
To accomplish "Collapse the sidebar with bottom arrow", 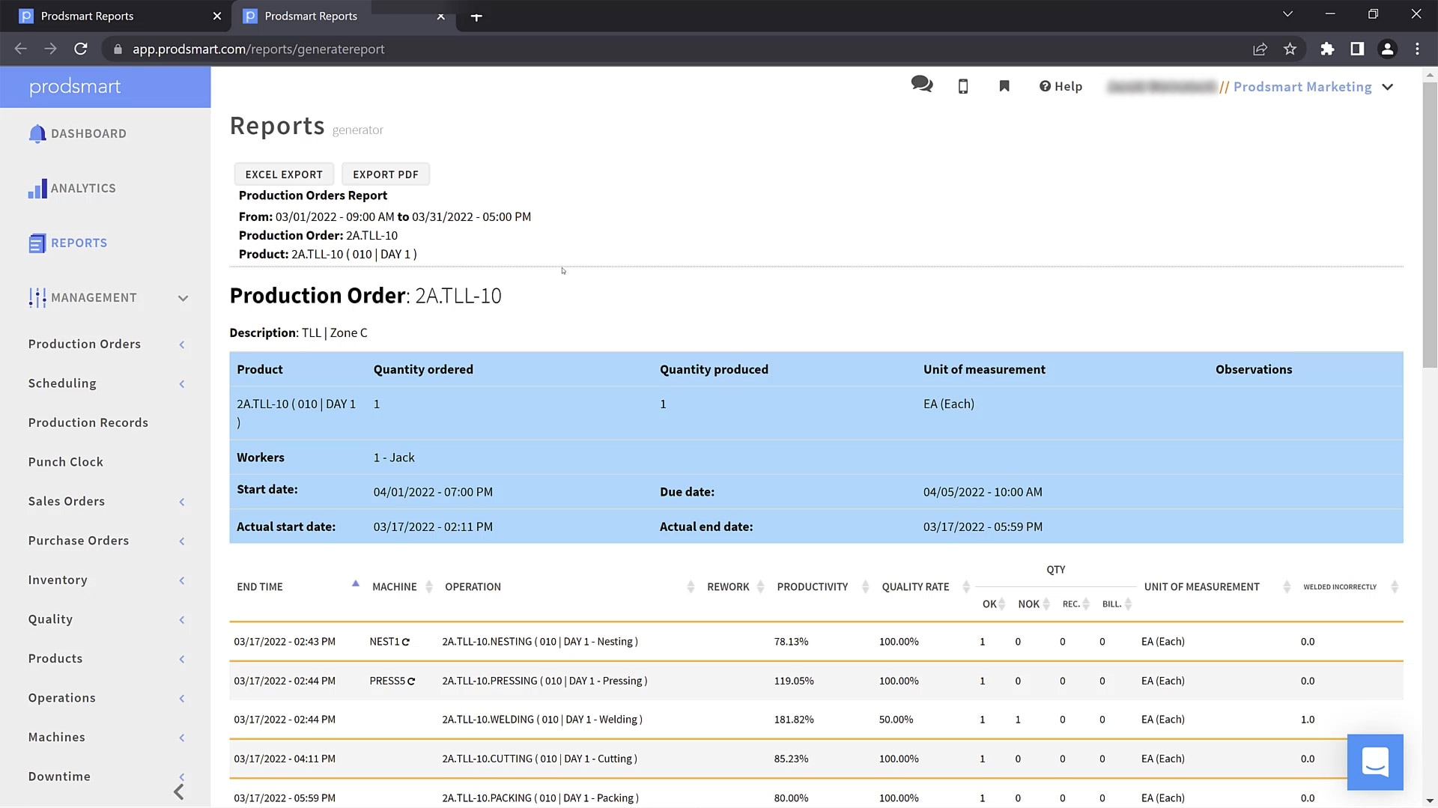I will click(178, 792).
